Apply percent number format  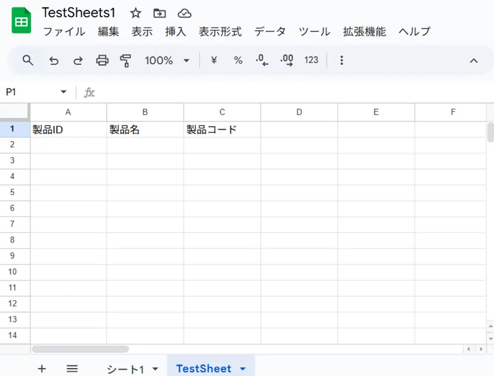tap(238, 60)
